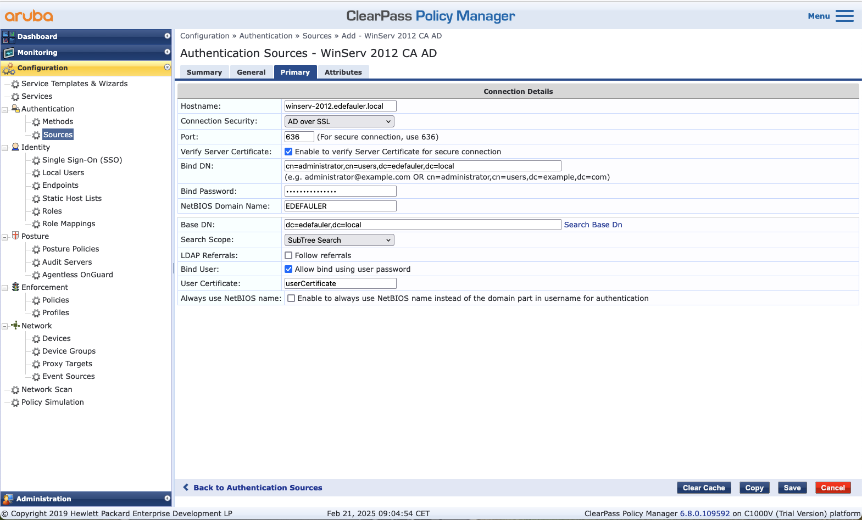Click gear icon beside Network Scan
Viewport: 862px width, 520px height.
point(15,390)
